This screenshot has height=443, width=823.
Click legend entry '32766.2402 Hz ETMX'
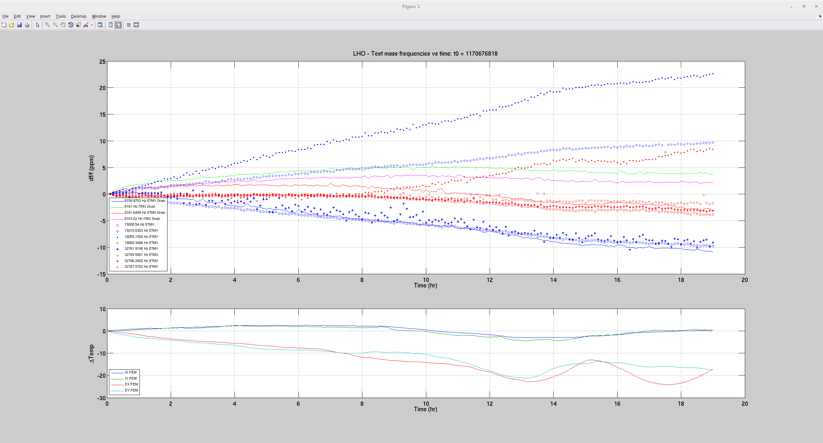(141, 261)
